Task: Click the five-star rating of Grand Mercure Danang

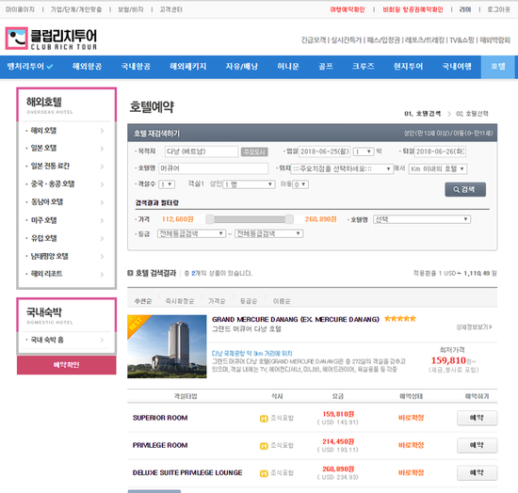Action: coord(400,319)
